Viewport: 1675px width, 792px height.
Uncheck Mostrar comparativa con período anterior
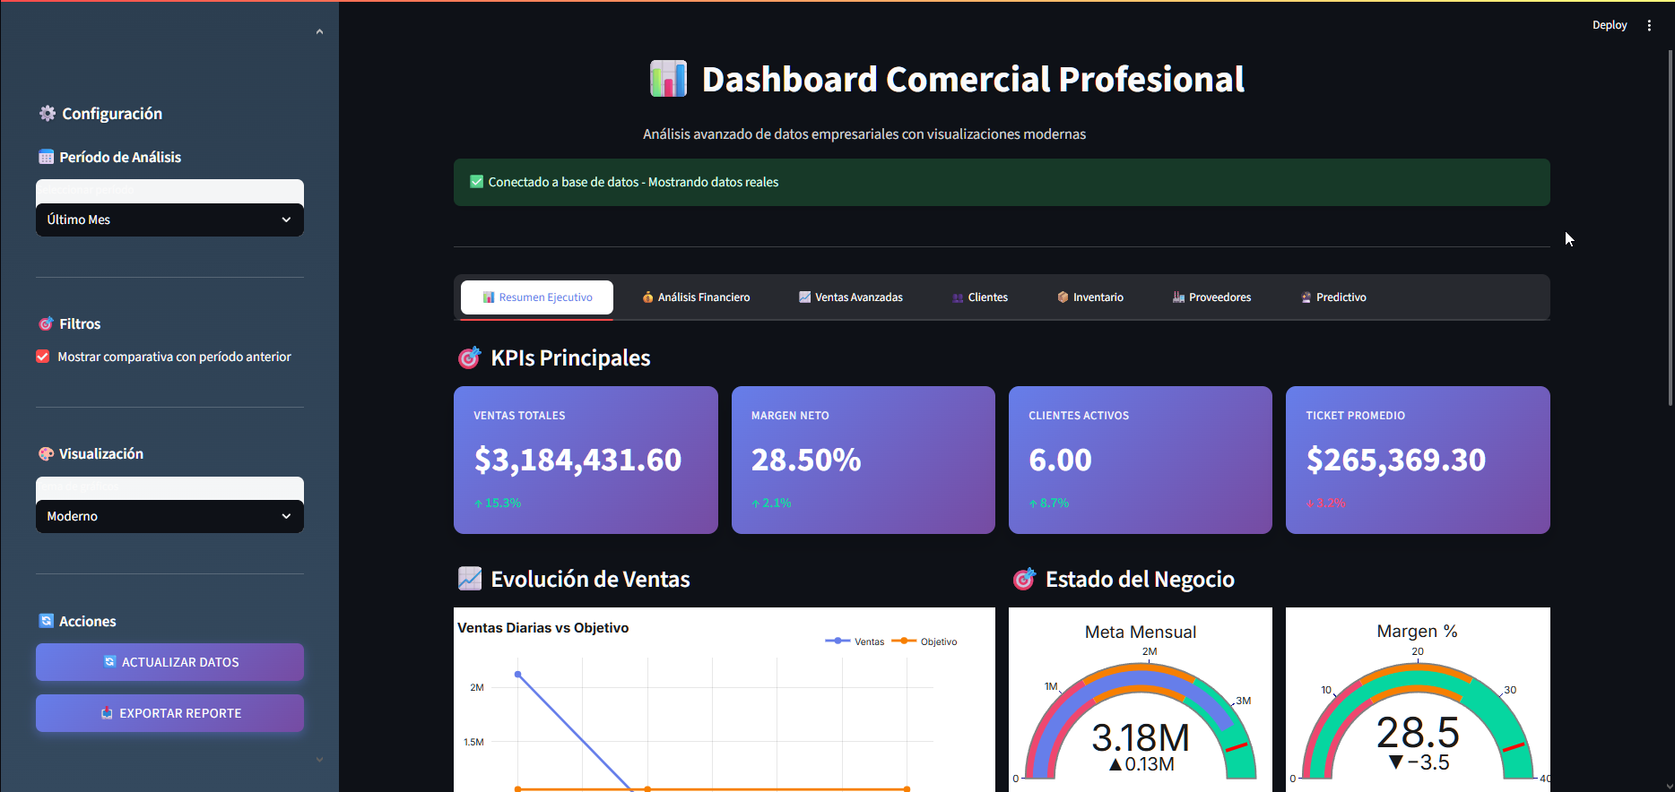click(43, 357)
